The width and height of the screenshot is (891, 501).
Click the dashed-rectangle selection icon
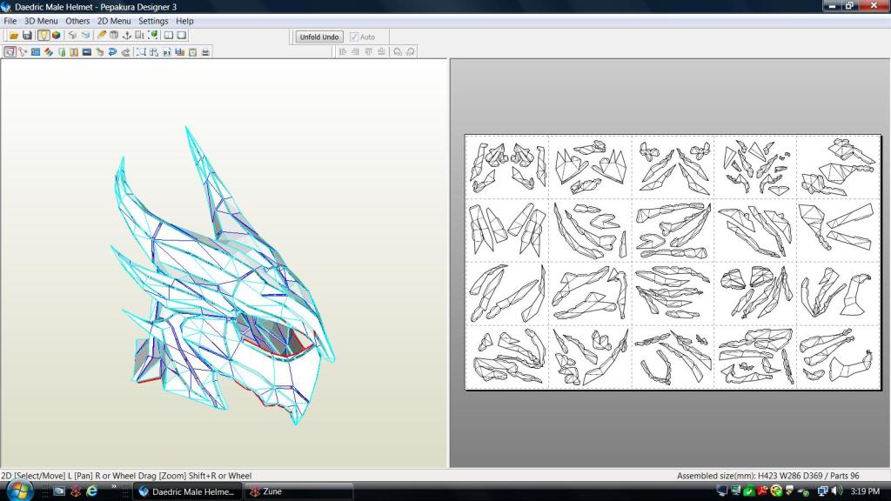coord(141,51)
